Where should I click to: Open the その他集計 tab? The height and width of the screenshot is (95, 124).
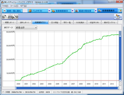80,22
